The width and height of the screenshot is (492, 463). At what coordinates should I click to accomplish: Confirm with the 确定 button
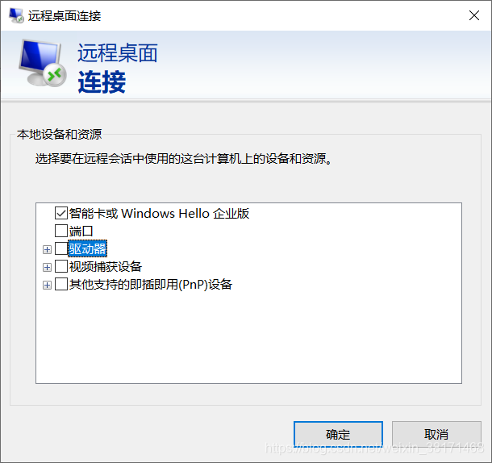(x=338, y=435)
